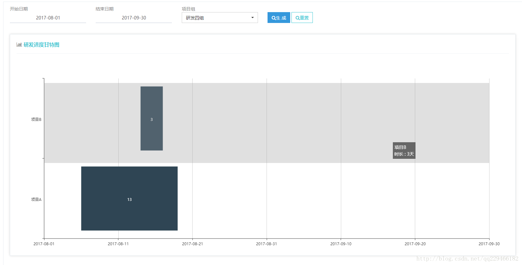
Task: Select the 项目A gantt bar labeled 13
Action: click(129, 198)
